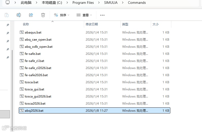Select the tosca2026.bat file icon
The height and width of the screenshot is (132, 202).
pos(22,103)
